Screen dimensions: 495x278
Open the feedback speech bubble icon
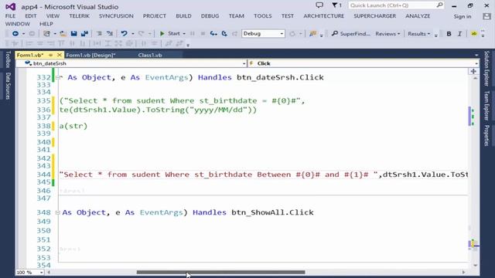click(x=319, y=5)
